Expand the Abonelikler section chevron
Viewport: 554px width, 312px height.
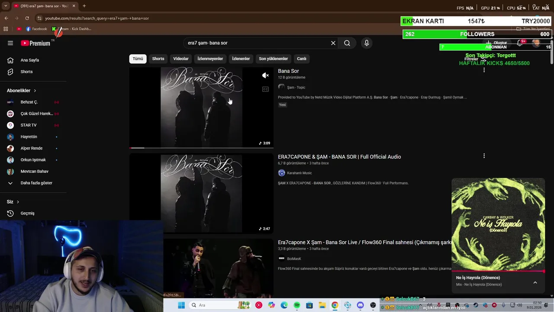click(35, 91)
